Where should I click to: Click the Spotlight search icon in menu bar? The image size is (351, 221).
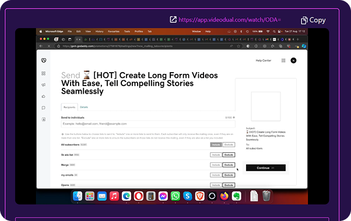click(x=274, y=31)
